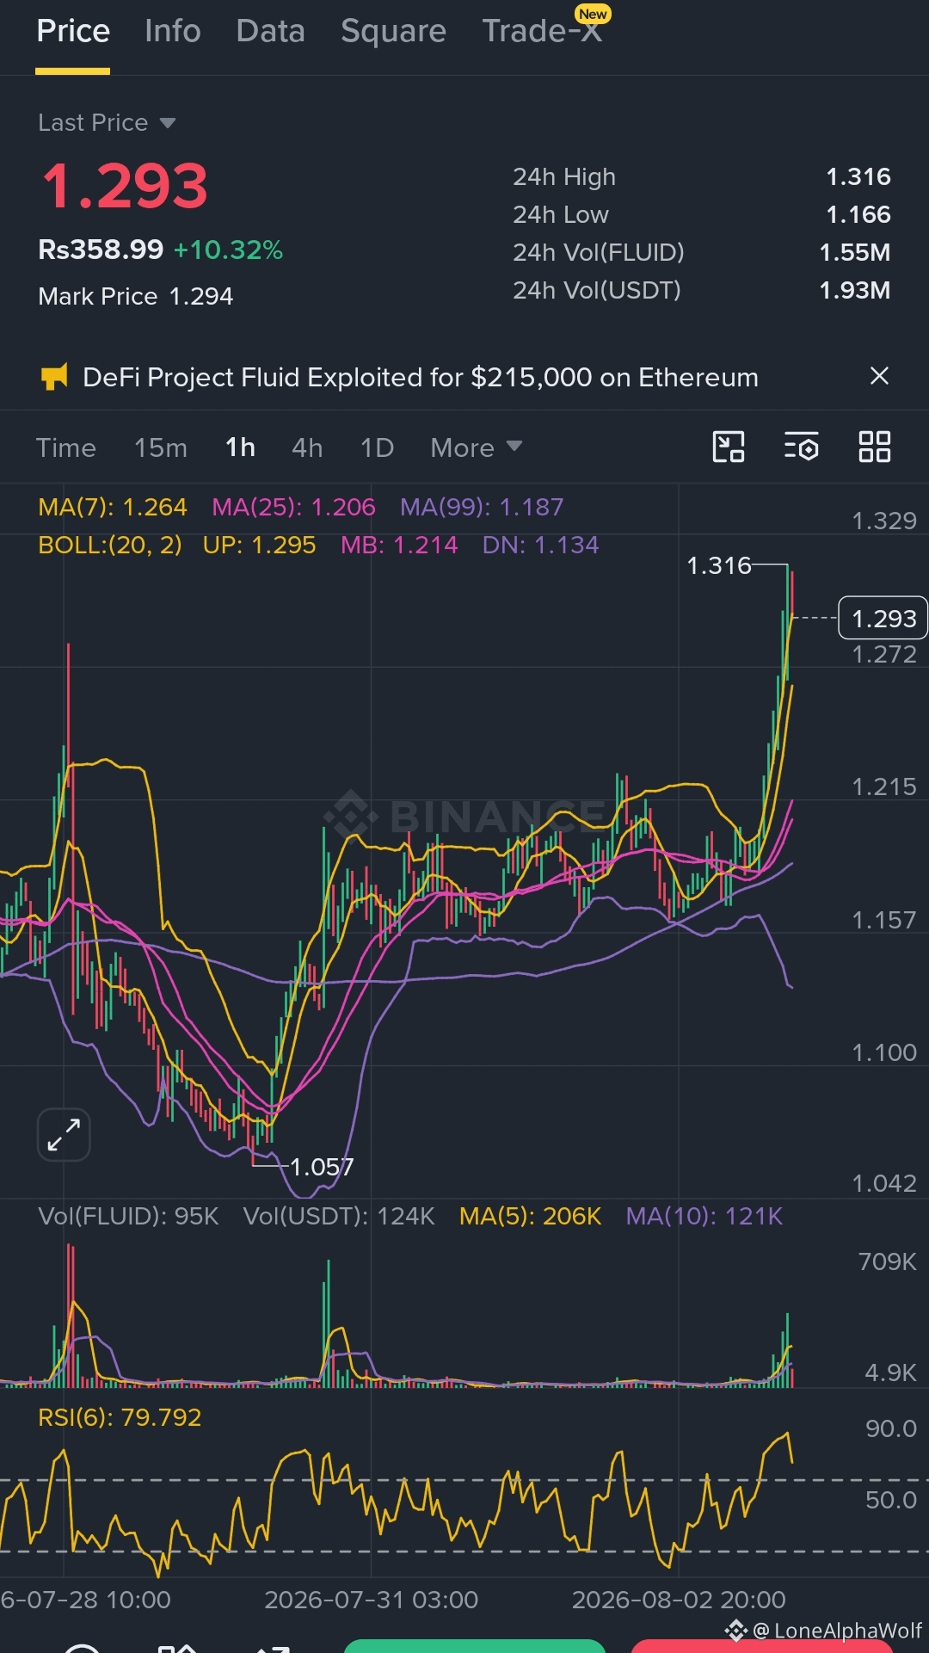The width and height of the screenshot is (929, 1653).
Task: Click the Rs358.99 converted price
Action: point(101,250)
